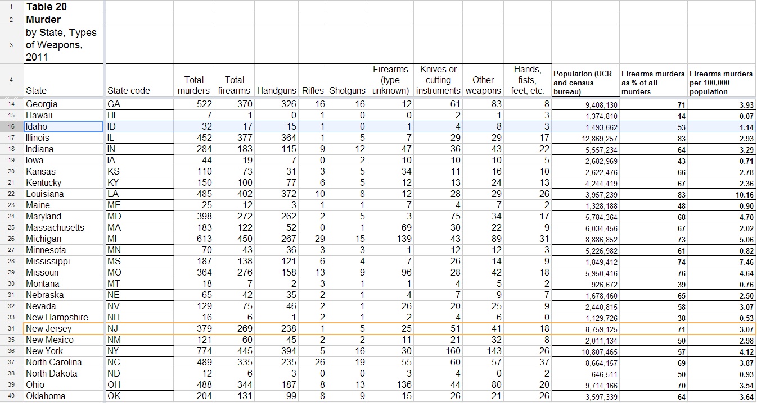
Task: Select Ohio's other weapons value 80
Action: (x=483, y=384)
